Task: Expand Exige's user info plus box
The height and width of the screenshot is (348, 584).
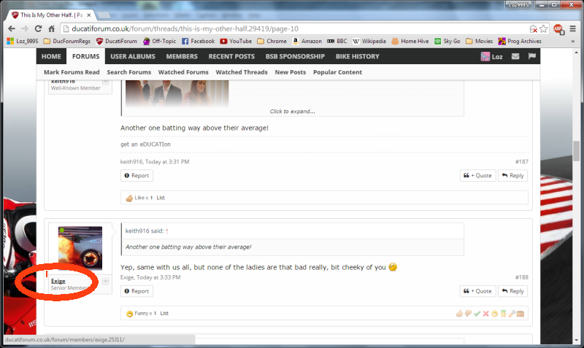Action: 105,281
